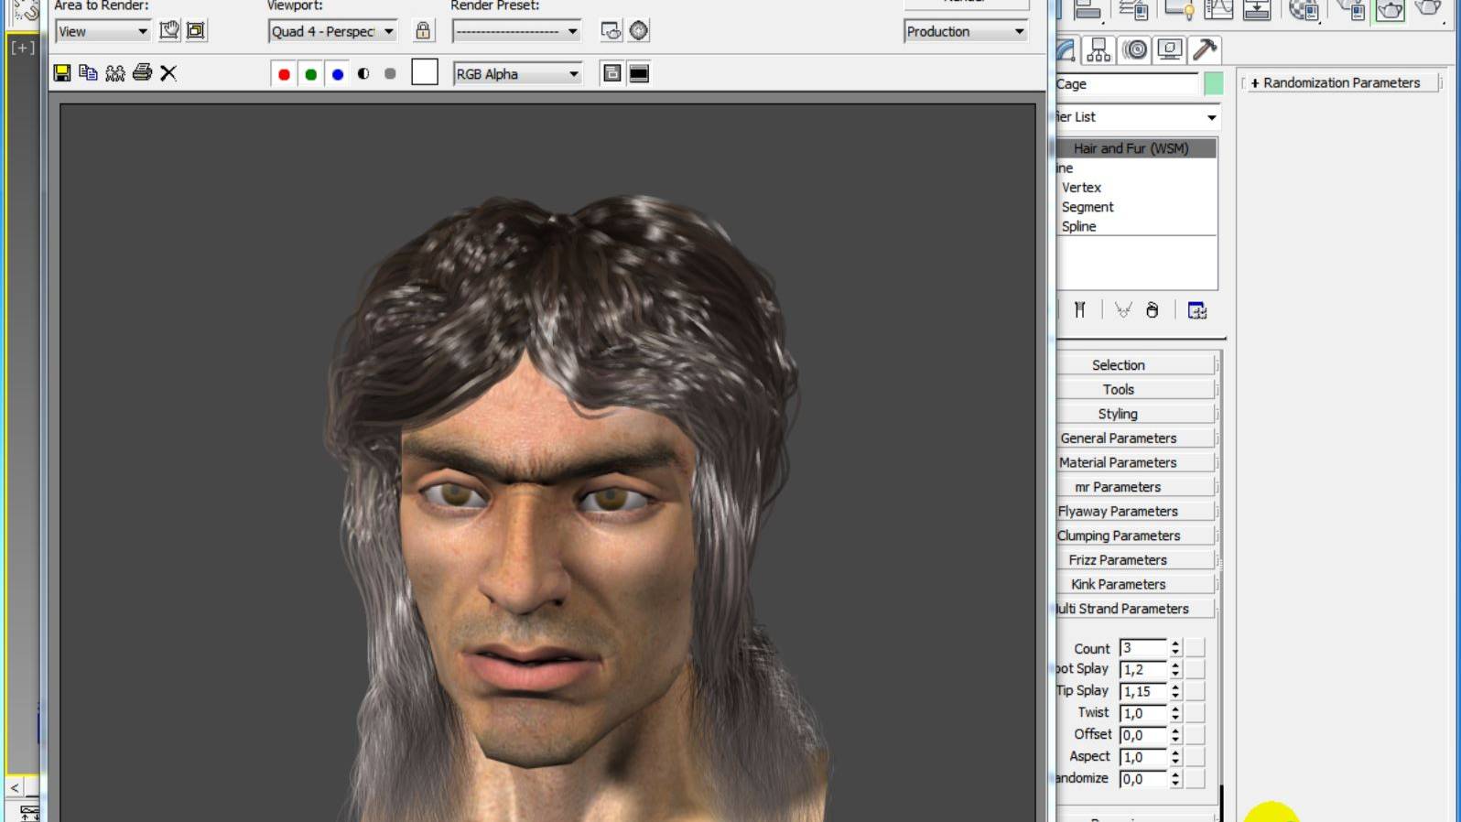Click the Root Splay value field

click(1142, 670)
